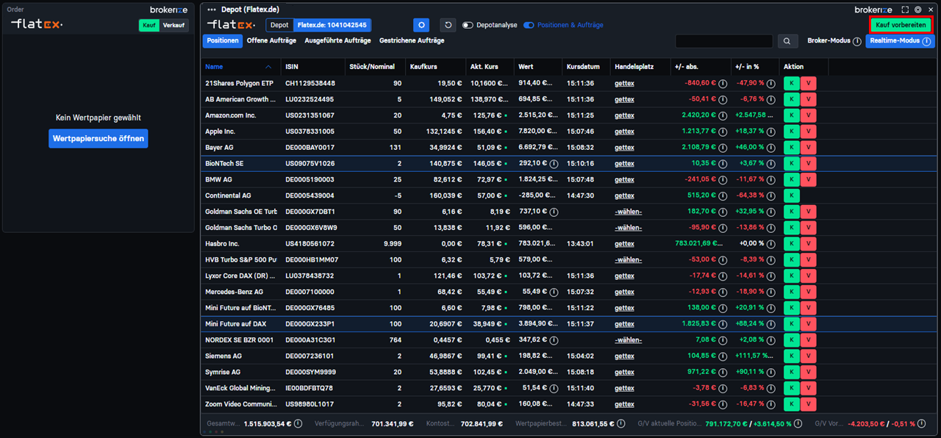The width and height of the screenshot is (941, 438).
Task: Open gettex link for Siemens AG
Action: (624, 356)
